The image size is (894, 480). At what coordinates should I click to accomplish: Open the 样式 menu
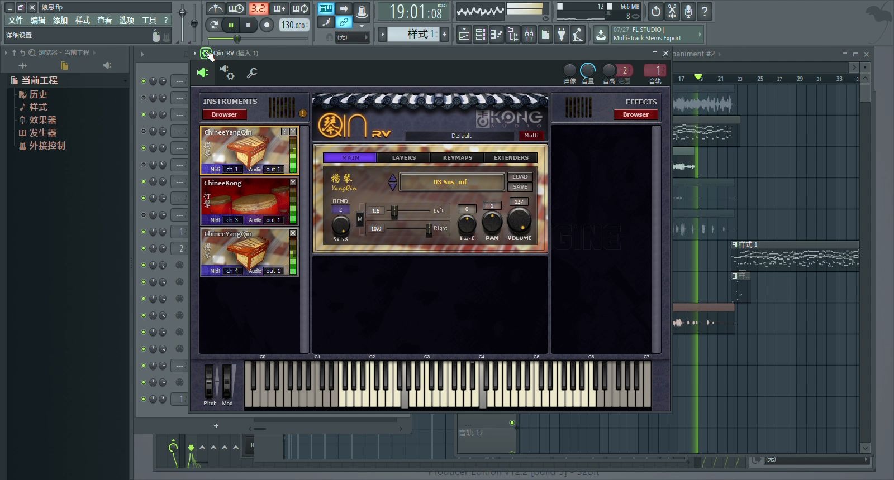pyautogui.click(x=83, y=20)
